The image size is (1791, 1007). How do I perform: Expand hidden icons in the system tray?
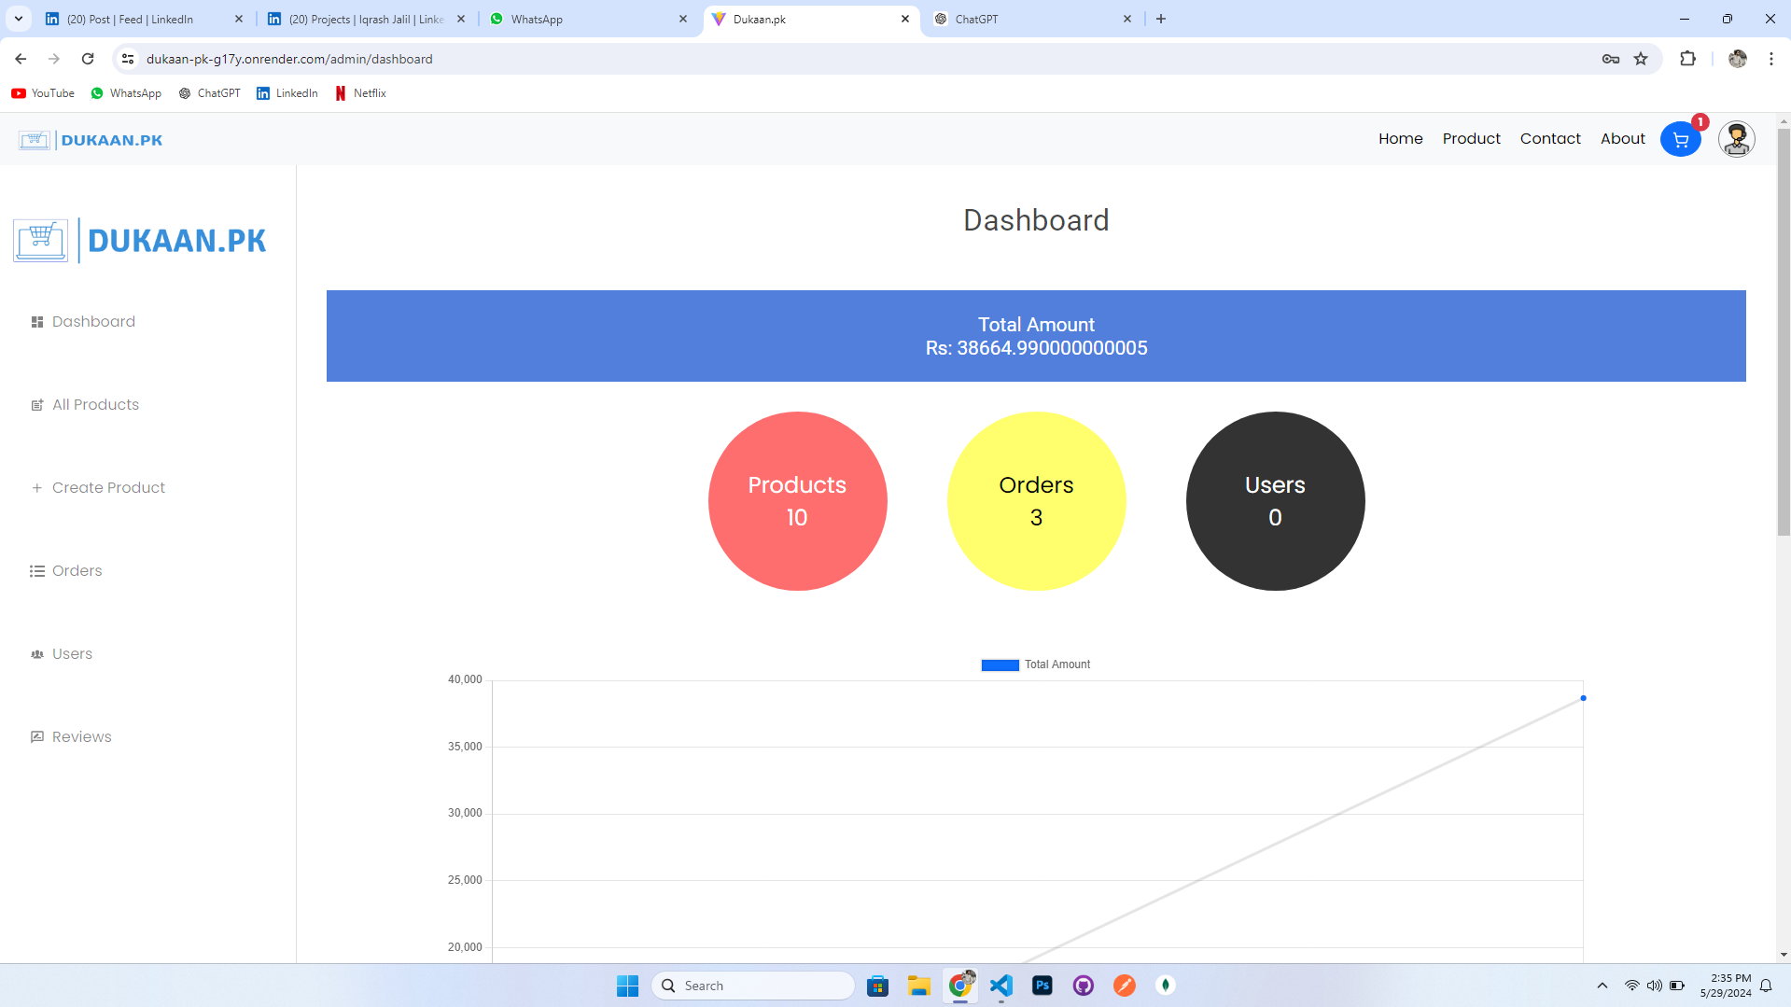pyautogui.click(x=1602, y=985)
